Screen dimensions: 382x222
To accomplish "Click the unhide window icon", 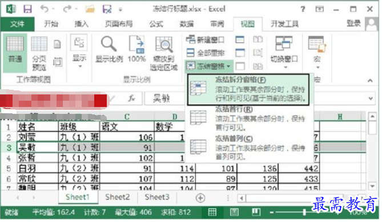I will coord(240,66).
